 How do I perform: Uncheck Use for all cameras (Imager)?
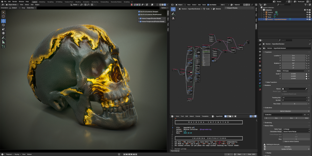point(139,11)
